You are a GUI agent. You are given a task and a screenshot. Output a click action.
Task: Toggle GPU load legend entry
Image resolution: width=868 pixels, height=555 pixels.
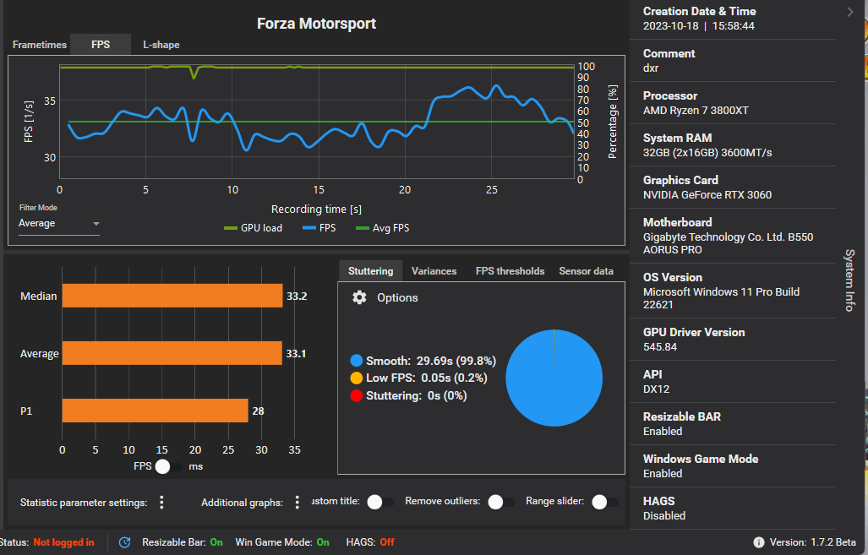pos(253,228)
